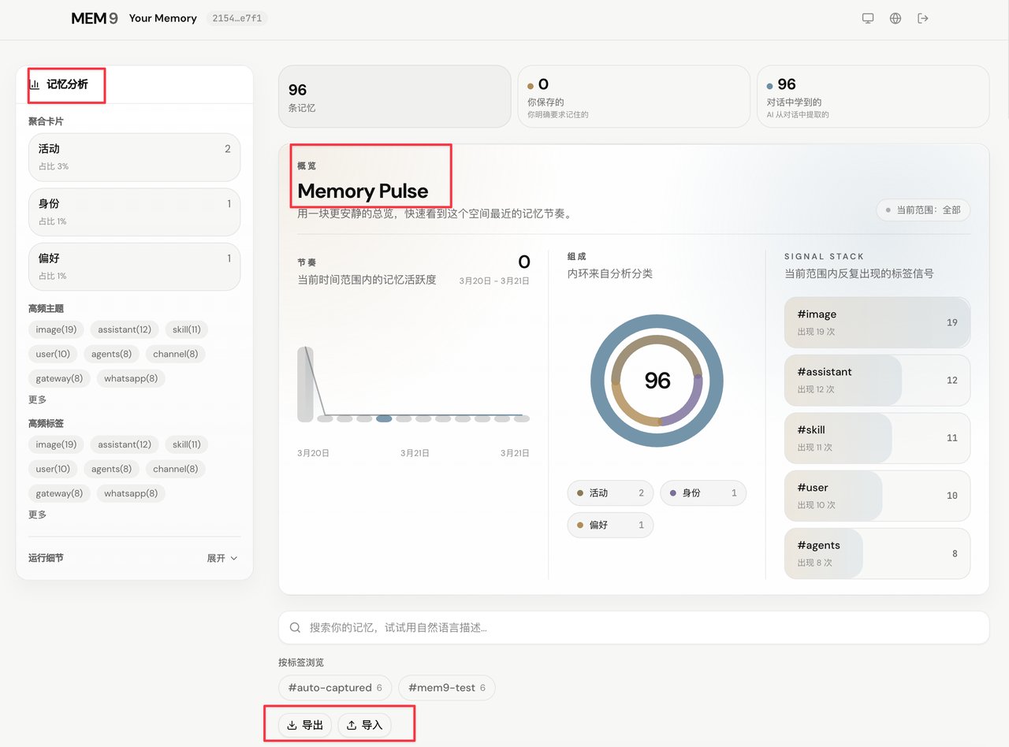The width and height of the screenshot is (1009, 747).
Task: Click the 身份 1 legend chip
Action: (x=703, y=492)
